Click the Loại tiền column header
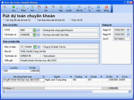The height and width of the screenshot is (100, 134). tap(14, 68)
